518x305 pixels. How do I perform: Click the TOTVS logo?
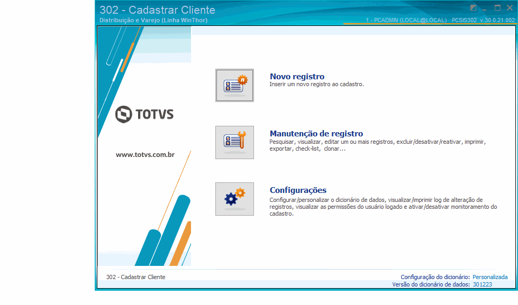[x=144, y=115]
